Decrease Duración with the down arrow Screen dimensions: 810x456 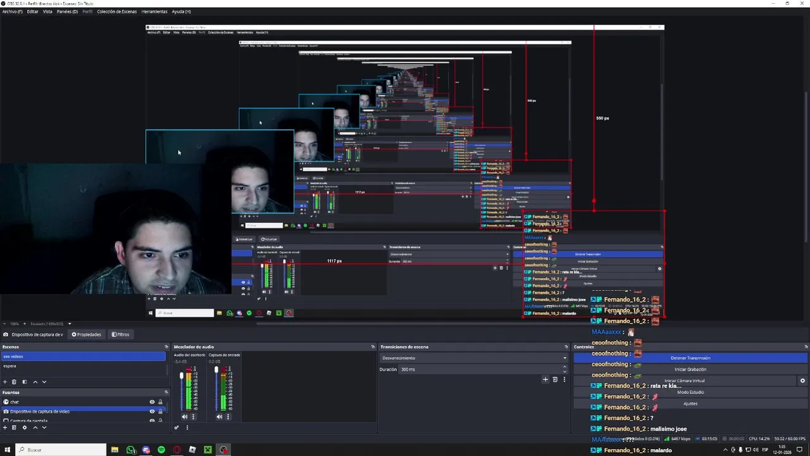coord(564,371)
